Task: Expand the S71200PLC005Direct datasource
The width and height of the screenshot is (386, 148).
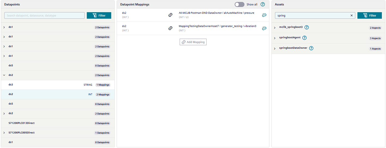Action: (x=4, y=133)
